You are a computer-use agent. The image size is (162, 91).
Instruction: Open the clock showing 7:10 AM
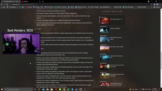click(x=155, y=89)
